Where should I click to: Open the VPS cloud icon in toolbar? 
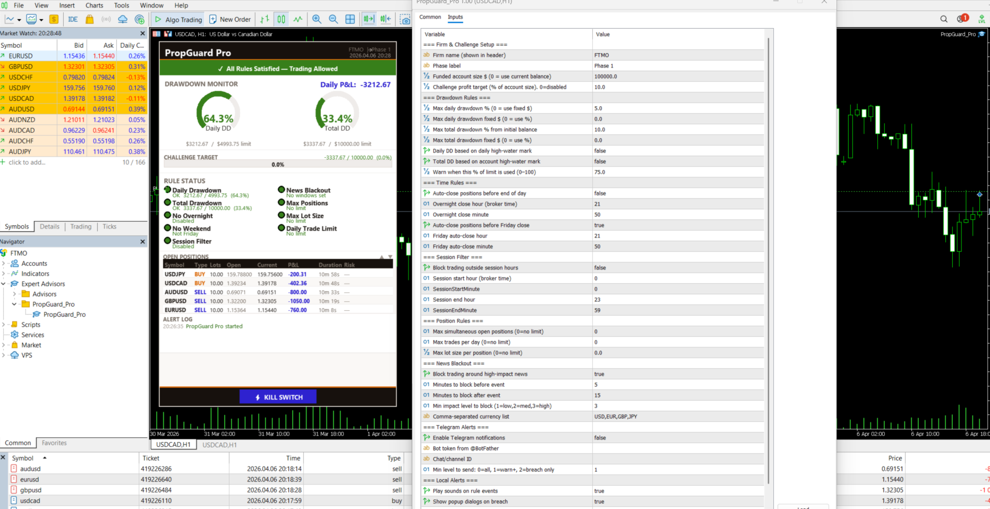123,19
